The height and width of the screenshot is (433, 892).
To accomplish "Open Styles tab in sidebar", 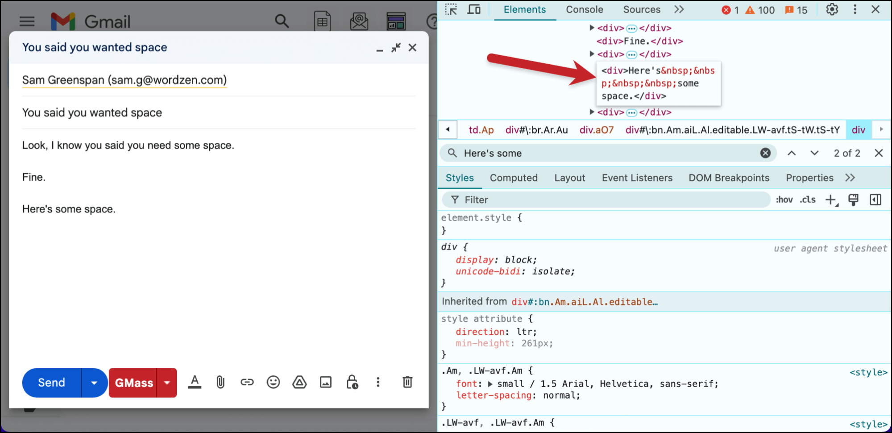I will pos(460,178).
